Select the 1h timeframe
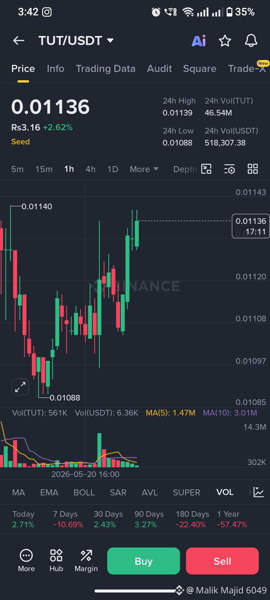Screen dimensions: 270x600 click(x=69, y=169)
